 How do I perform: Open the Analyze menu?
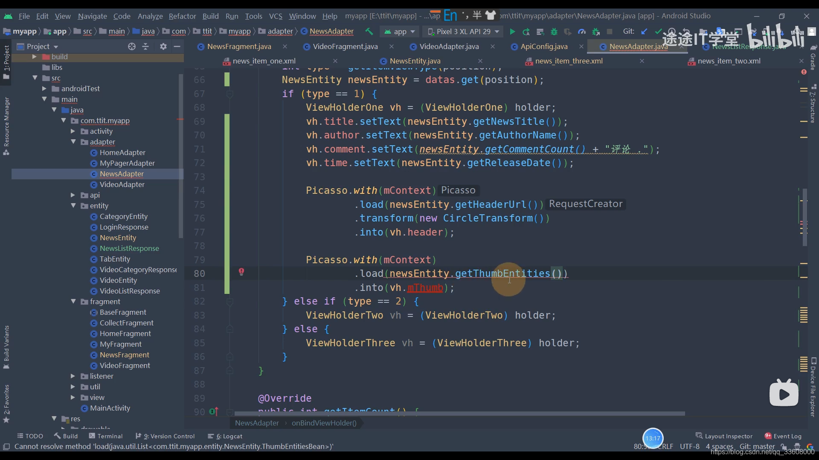tap(150, 16)
